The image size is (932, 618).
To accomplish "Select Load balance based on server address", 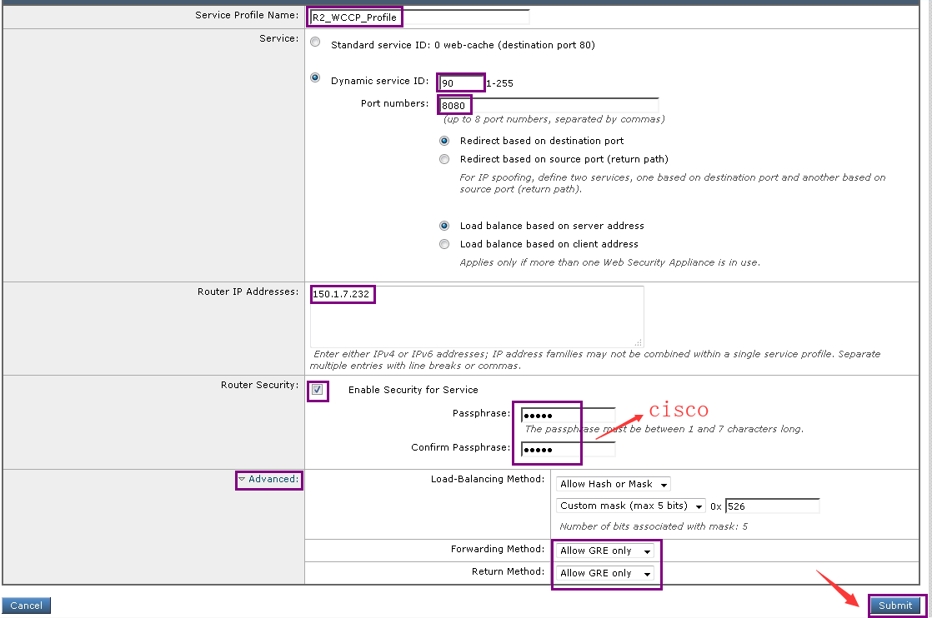I will click(444, 226).
